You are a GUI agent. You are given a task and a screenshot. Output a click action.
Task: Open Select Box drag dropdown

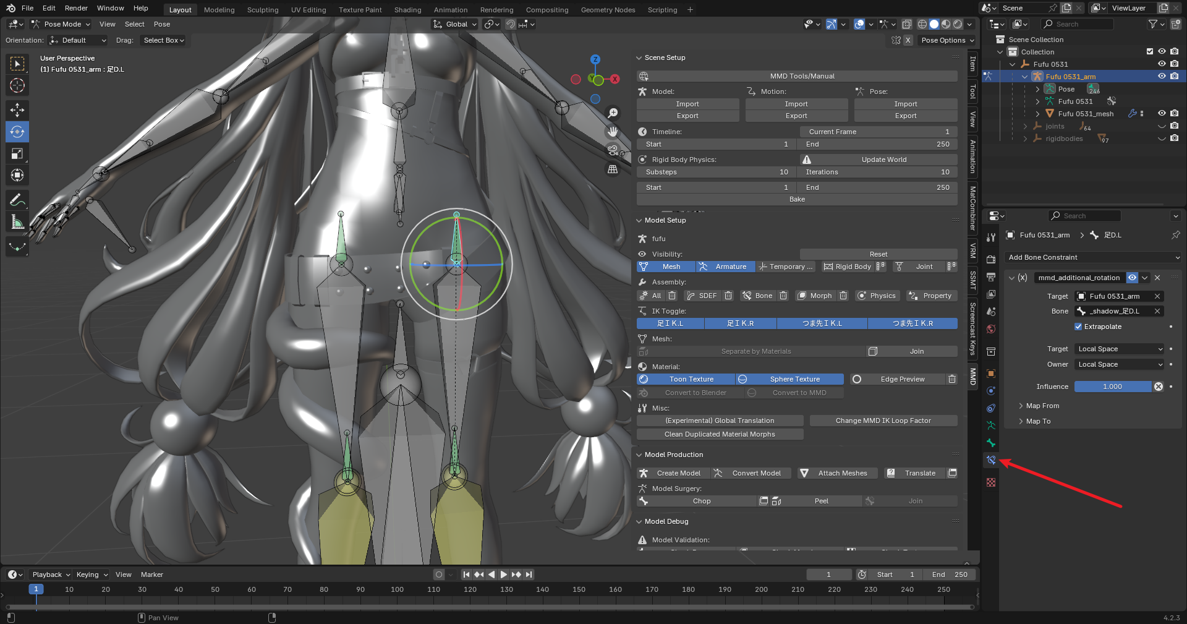(x=163, y=40)
